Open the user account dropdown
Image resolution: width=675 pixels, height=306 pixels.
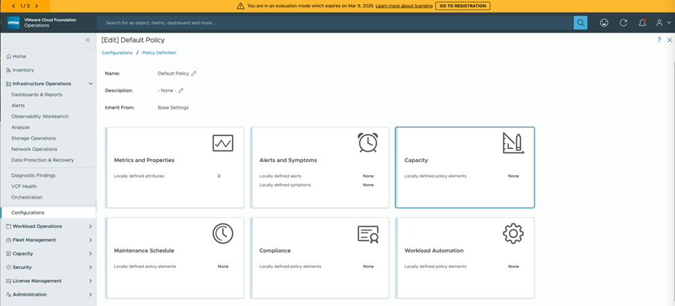click(662, 23)
